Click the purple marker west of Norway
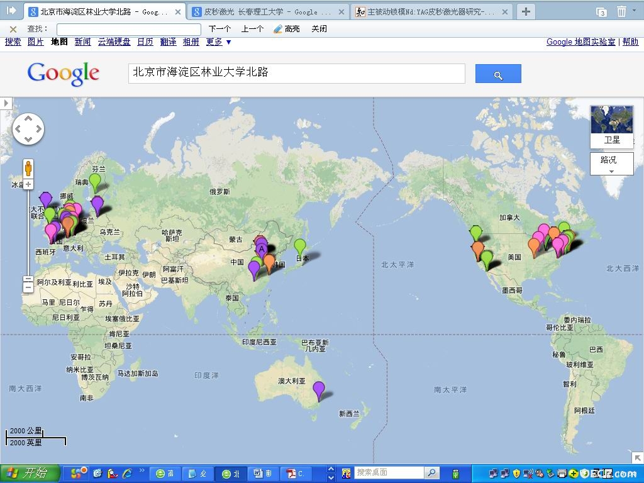This screenshot has width=644, height=483. pyautogui.click(x=45, y=199)
